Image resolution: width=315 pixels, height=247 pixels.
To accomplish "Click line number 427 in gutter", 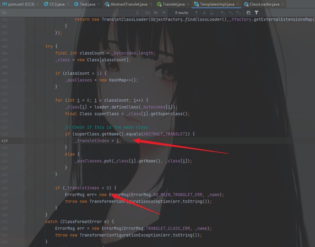I will click(x=4, y=195).
